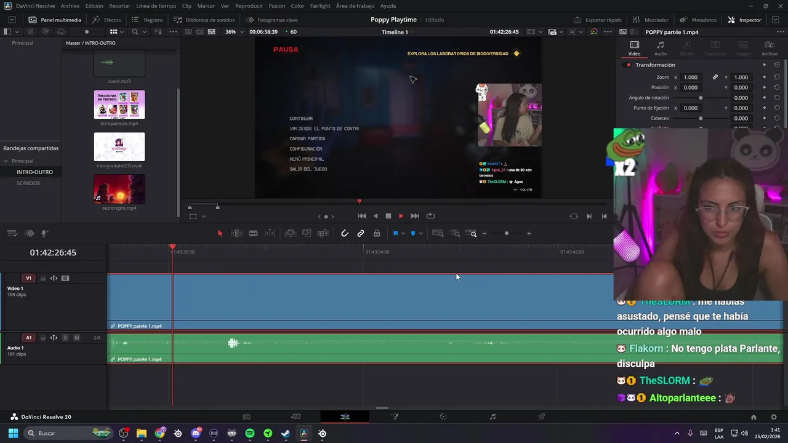Open media pool search dropdown arrow
This screenshot has height=443, width=788.
(145, 31)
